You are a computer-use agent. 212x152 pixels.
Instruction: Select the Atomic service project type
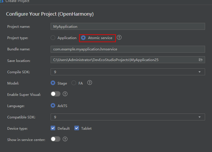tap(83, 38)
